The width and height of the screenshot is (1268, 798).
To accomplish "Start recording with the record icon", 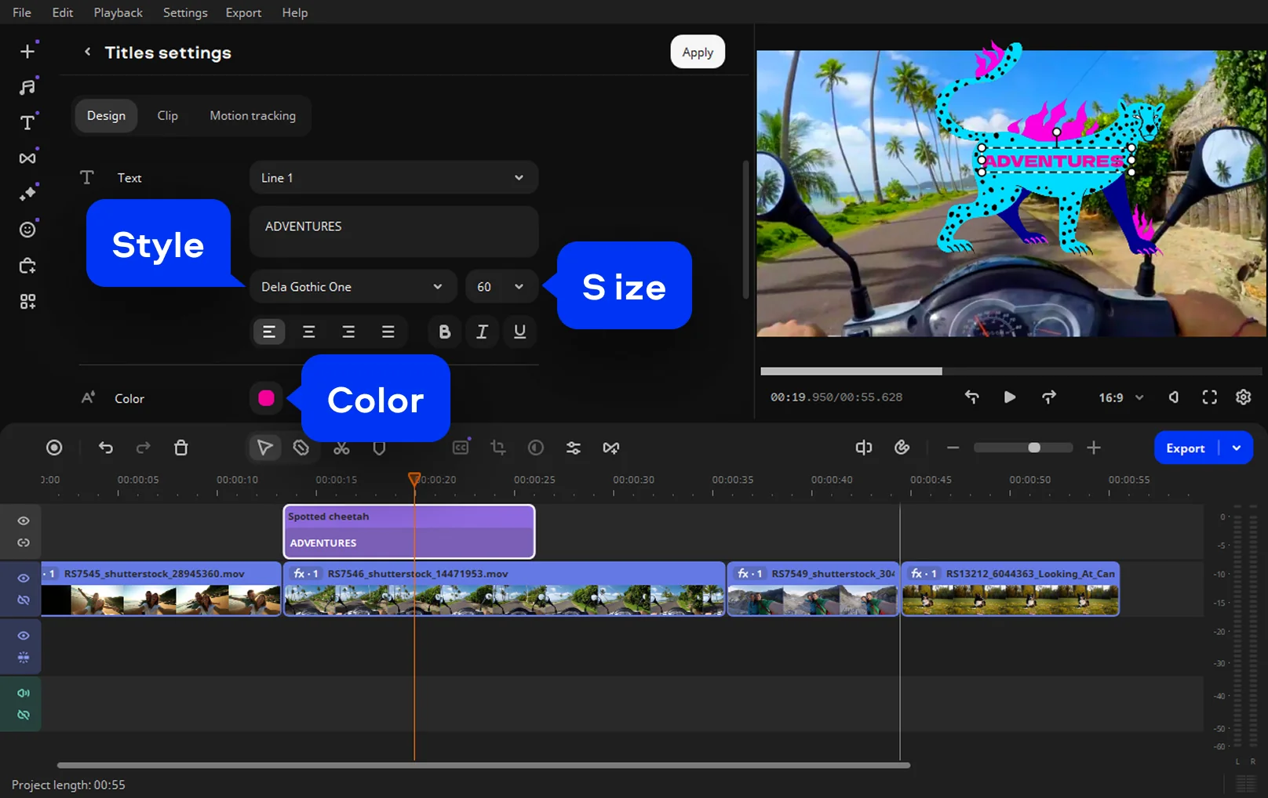I will point(54,448).
